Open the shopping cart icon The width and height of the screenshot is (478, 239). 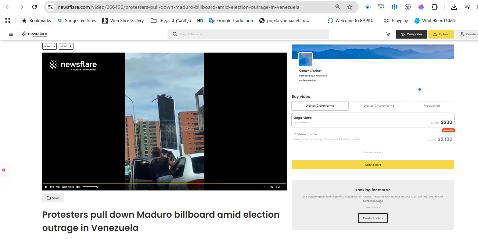[x=388, y=34]
